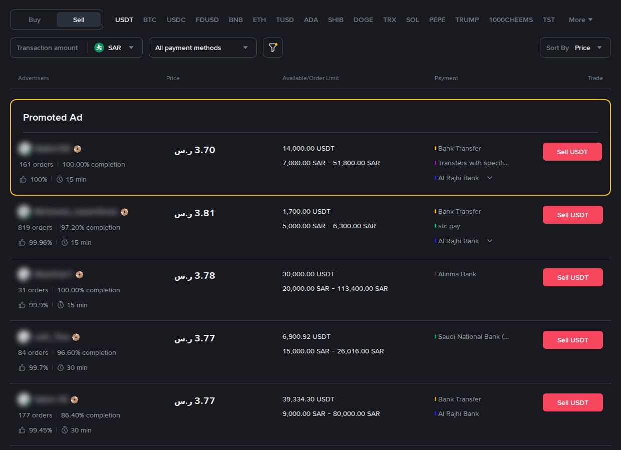Expand payment methods for 3.81 price row
Viewport: 621px width, 450px height.
490,241
